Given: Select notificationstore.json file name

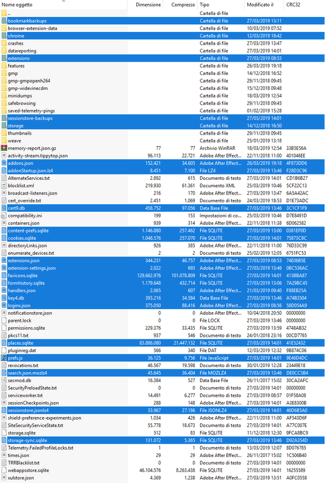Looking at the screenshot, I should [x=30, y=313].
